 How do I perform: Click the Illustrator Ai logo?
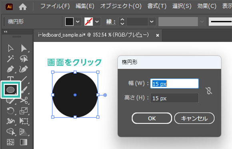(9, 7)
